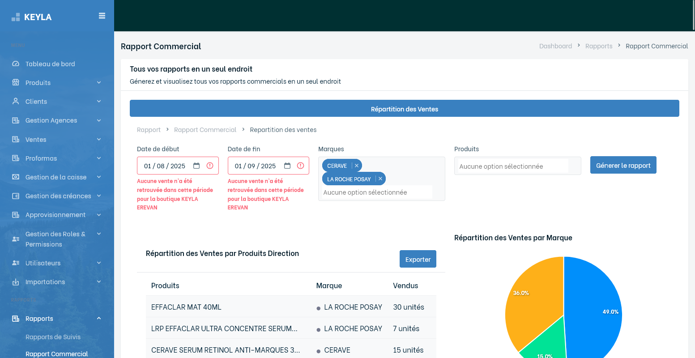Expand the Ventes submenu chevron
This screenshot has width=695, height=358.
[99, 139]
